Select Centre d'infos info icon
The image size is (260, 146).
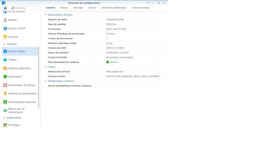(5, 51)
